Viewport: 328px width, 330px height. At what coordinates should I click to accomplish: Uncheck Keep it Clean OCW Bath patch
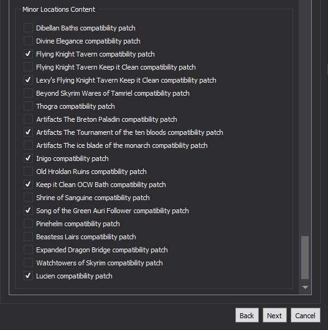tap(28, 185)
